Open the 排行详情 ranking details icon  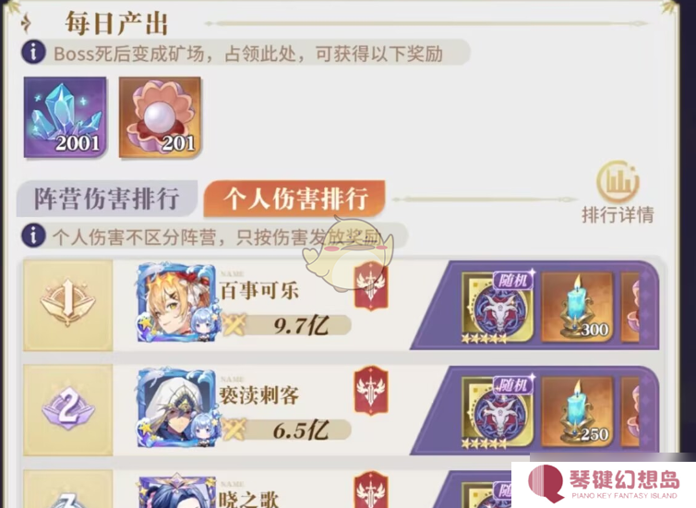[x=618, y=193]
